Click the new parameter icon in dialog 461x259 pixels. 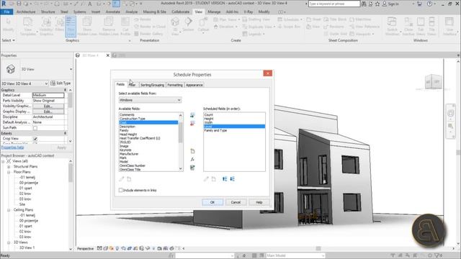pyautogui.click(x=192, y=151)
